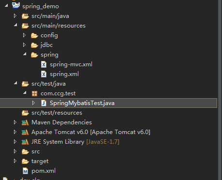This screenshot has width=222, height=180.
Task: Collapse the src/main/resources folder
Action: coord(15,25)
